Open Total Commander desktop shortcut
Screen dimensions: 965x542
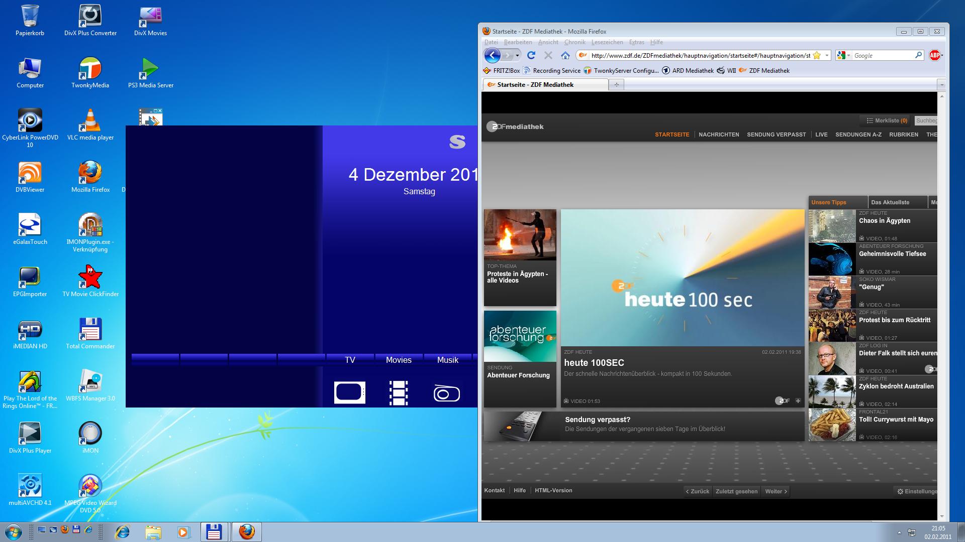point(90,334)
